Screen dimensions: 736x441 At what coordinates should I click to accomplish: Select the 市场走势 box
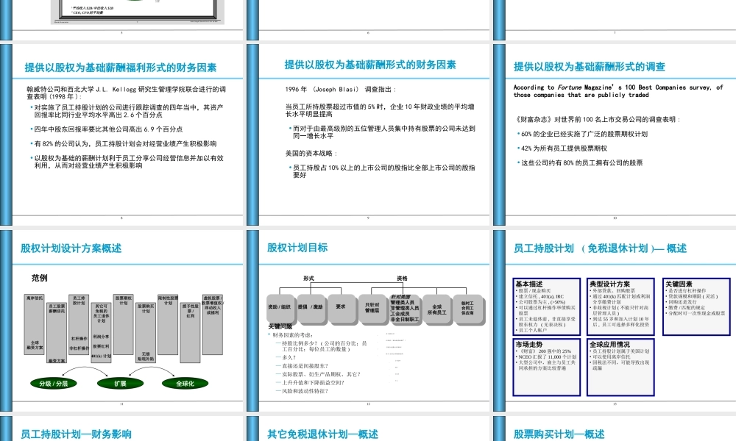tap(546, 367)
